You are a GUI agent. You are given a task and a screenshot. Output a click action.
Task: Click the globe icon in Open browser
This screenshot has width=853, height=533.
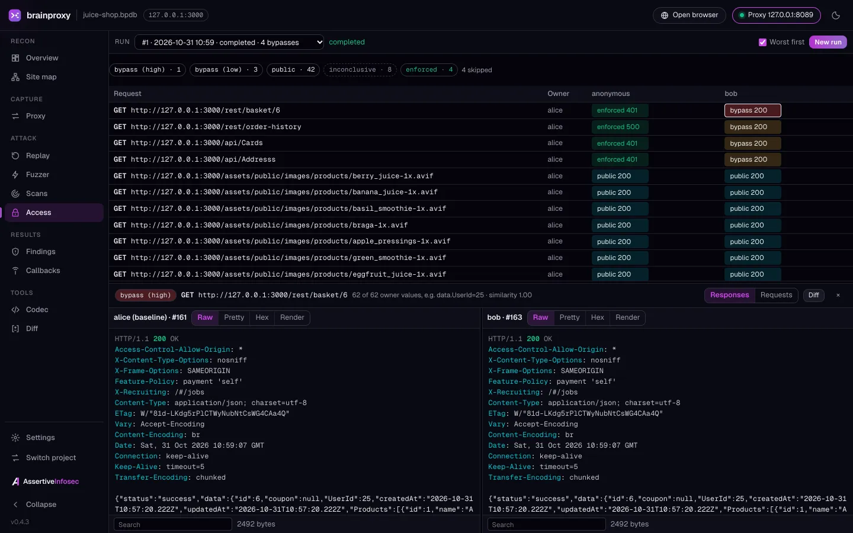pos(665,15)
